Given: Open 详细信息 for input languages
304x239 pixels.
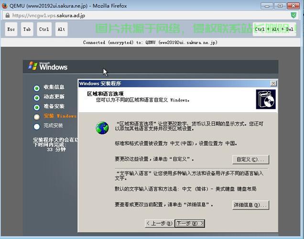Looking at the screenshot, I should coord(250,205).
